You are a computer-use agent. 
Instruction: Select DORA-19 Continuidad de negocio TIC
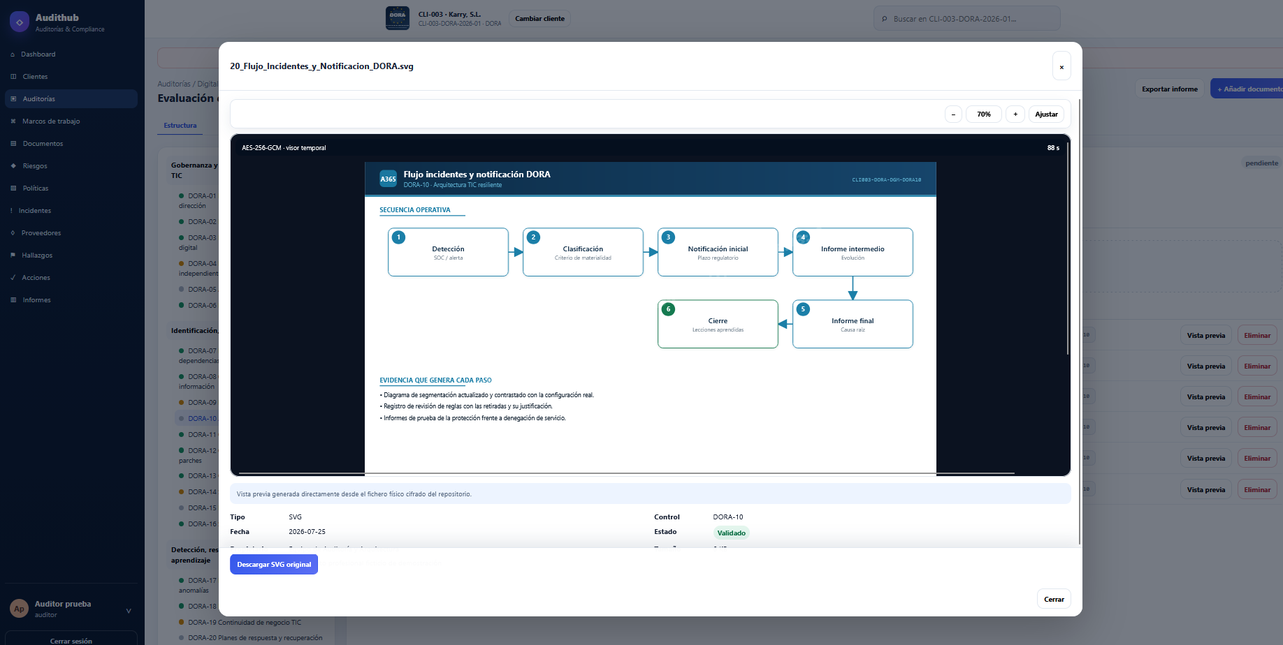click(x=245, y=623)
